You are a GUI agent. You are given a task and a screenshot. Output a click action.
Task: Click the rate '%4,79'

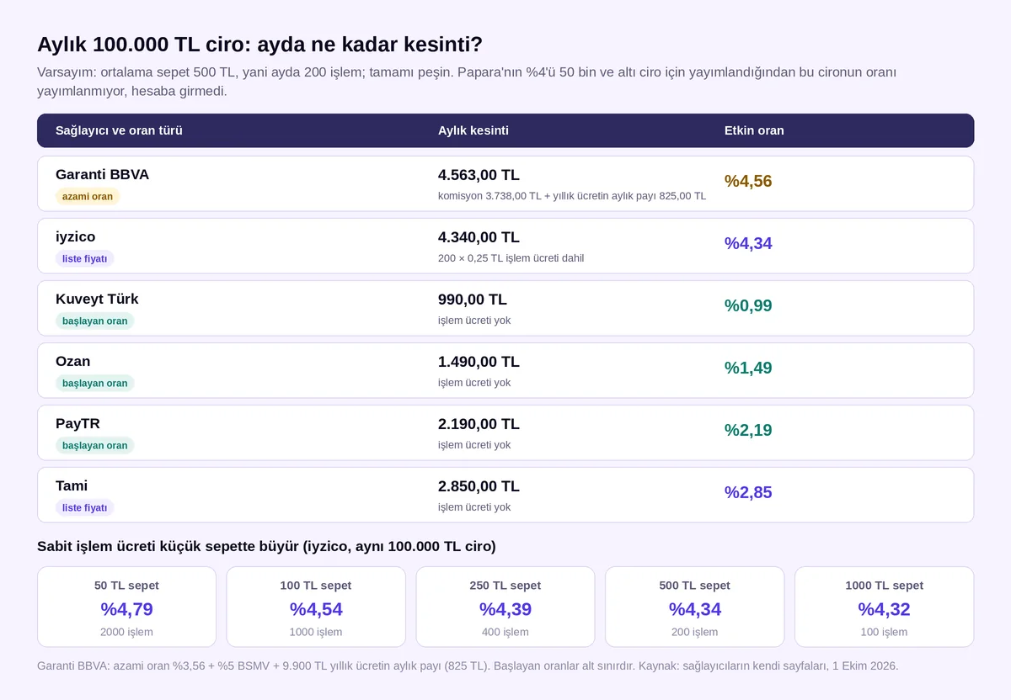[126, 609]
